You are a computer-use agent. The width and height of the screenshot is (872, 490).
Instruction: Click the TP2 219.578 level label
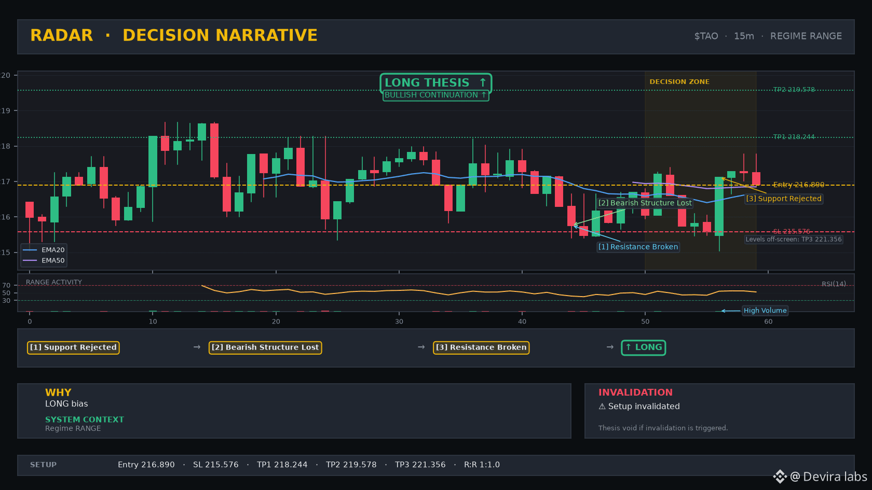point(794,90)
